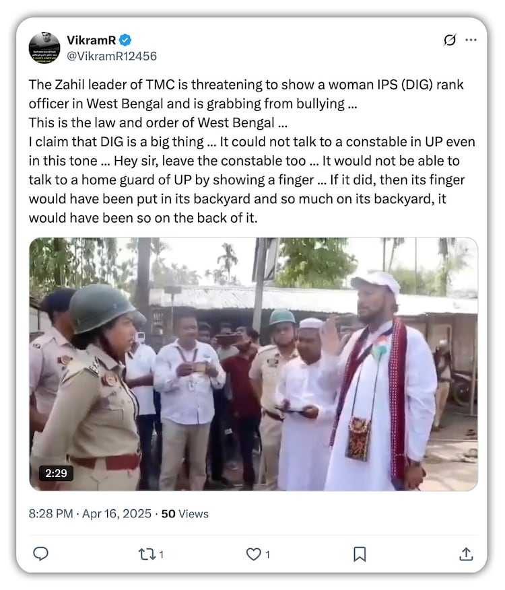
Task: Click the repost arrows icon
Action: tap(146, 554)
